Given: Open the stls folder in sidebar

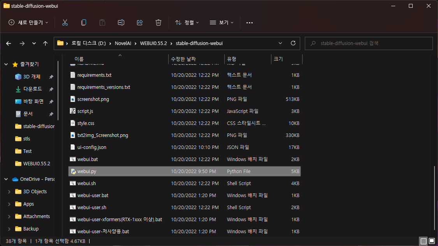Looking at the screenshot, I should pyautogui.click(x=26, y=139).
